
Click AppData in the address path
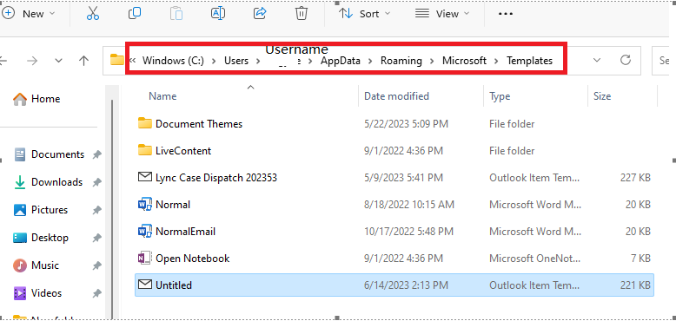340,61
